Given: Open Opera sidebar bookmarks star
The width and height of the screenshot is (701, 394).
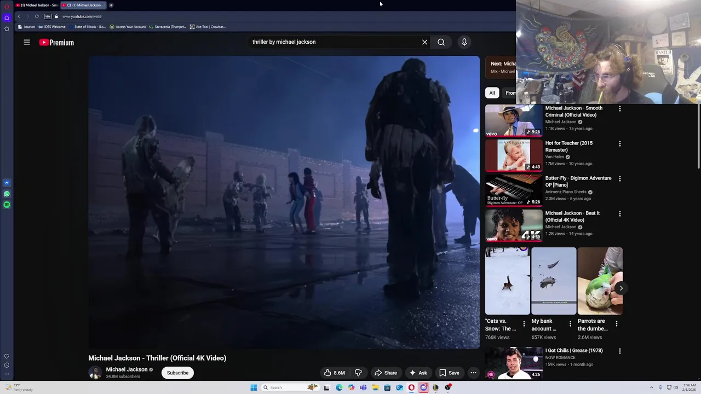Looking at the screenshot, I should point(7,28).
